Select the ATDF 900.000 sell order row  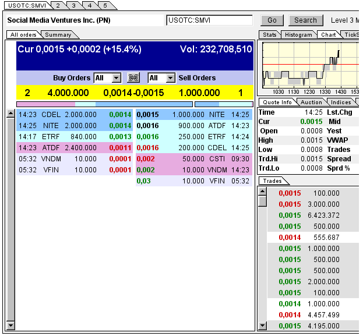point(194,126)
